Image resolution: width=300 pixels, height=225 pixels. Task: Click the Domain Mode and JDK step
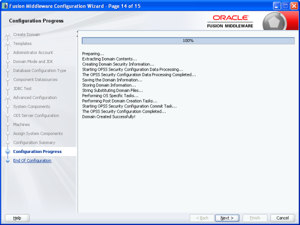tap(33, 61)
